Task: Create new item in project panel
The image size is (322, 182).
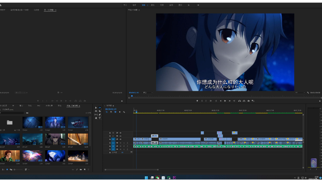Action: (85, 170)
